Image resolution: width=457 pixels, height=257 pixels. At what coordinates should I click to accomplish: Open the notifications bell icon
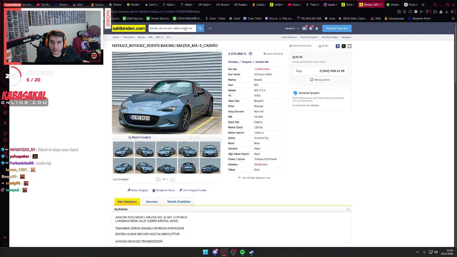[311, 28]
